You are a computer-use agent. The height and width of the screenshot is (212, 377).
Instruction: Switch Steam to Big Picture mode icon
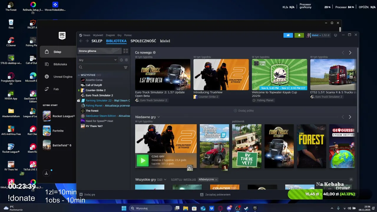coord(335,35)
